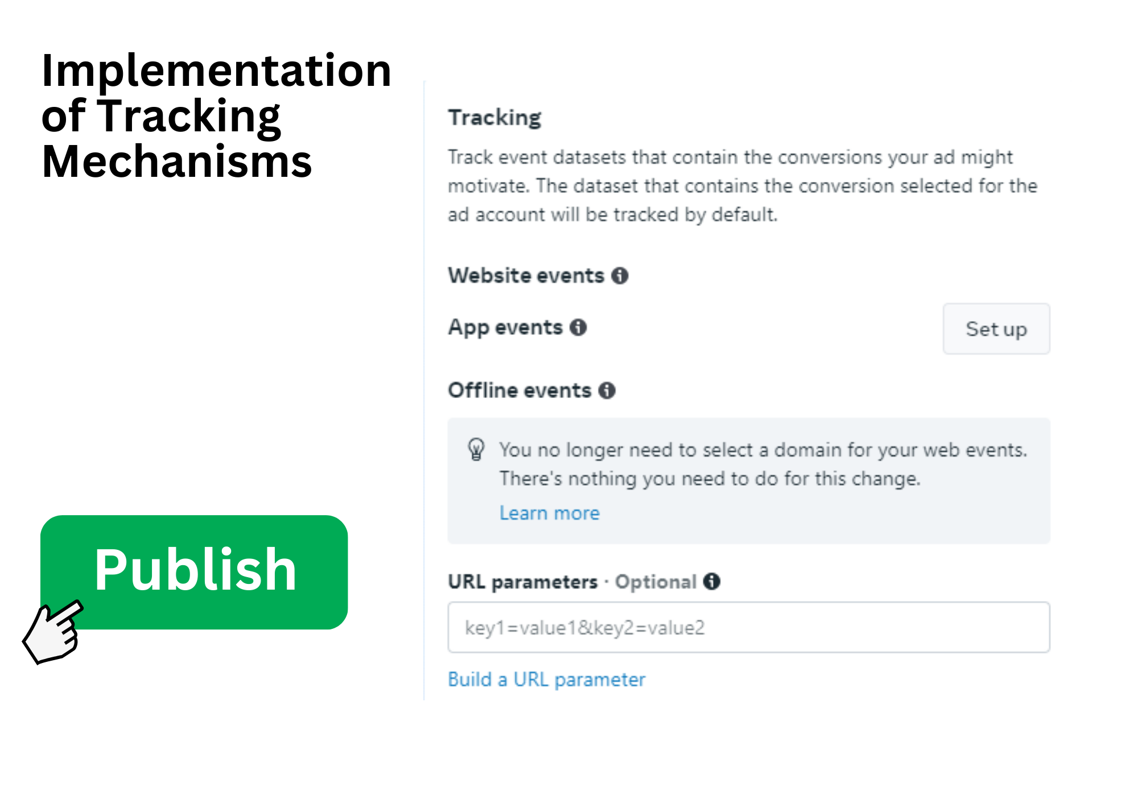Open the Build a URL parameter link
Viewport: 1138px width, 804px height.
(x=546, y=679)
